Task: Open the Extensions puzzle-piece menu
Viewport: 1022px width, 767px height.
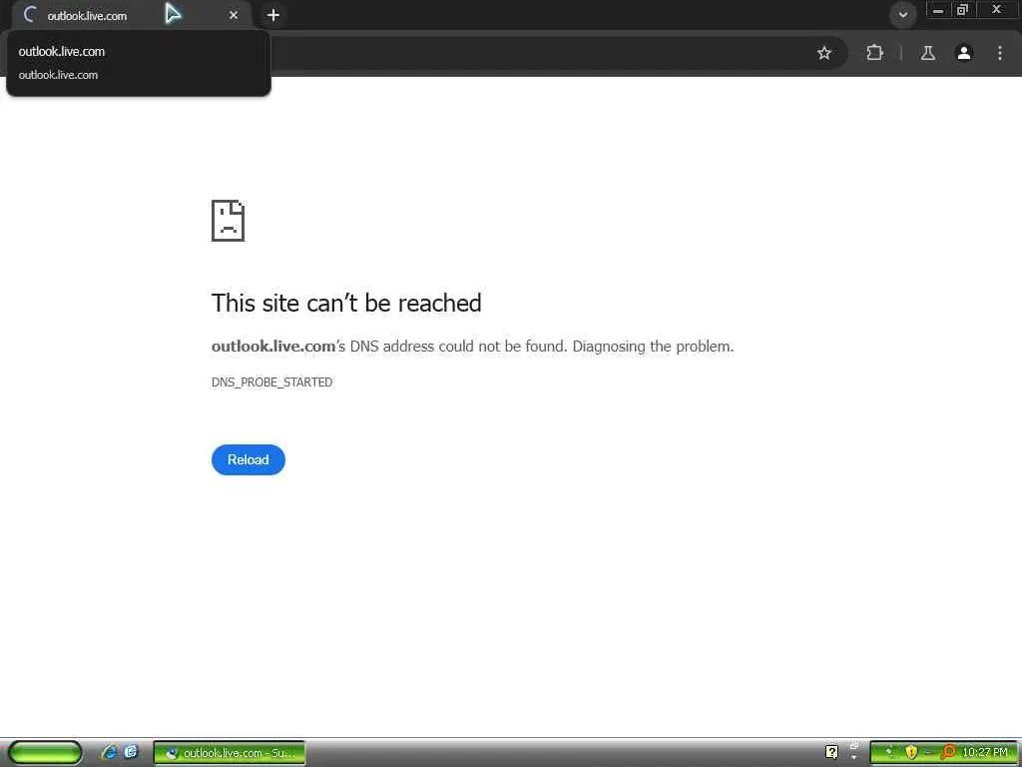Action: pyautogui.click(x=874, y=53)
